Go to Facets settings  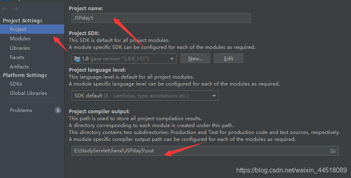click(x=17, y=57)
